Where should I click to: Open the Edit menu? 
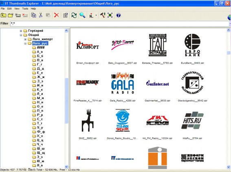[9, 9]
